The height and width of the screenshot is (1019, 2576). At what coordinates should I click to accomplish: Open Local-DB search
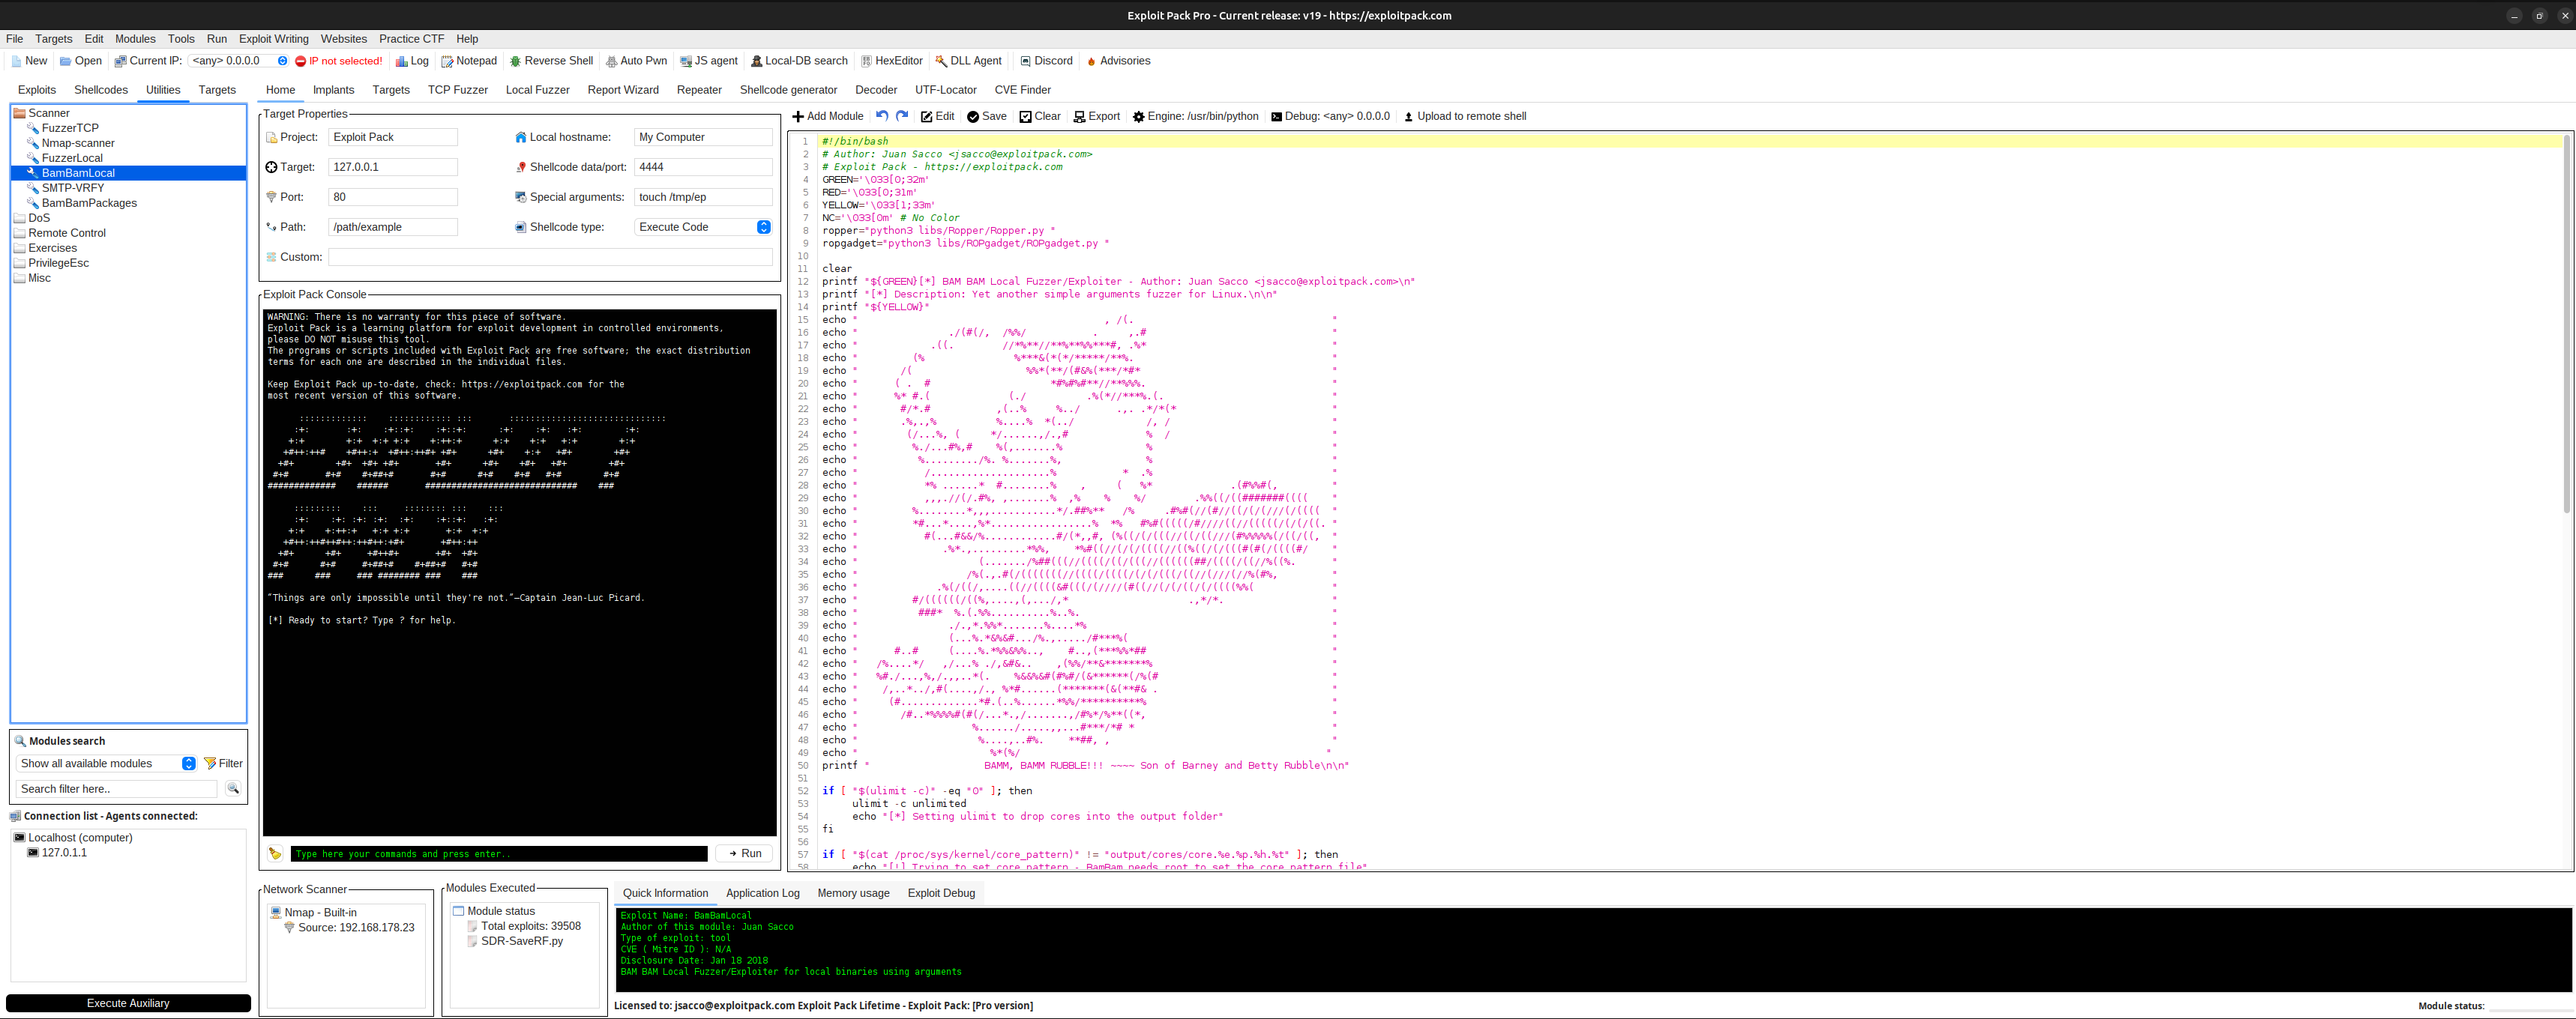tap(799, 61)
